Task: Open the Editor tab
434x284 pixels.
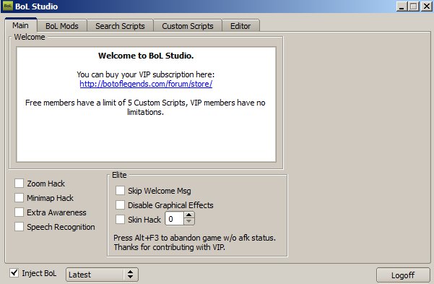Action: pyautogui.click(x=240, y=26)
